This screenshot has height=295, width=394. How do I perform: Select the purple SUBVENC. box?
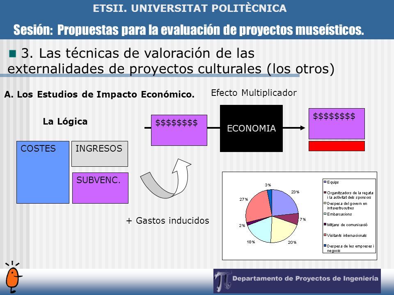[100, 188]
